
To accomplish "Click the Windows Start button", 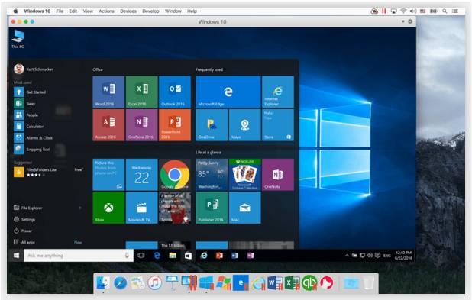I will point(17,256).
